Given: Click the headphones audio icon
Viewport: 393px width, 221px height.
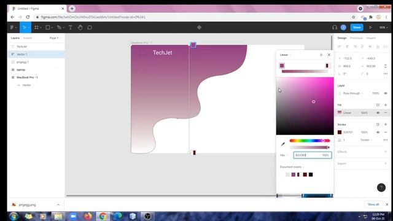Looking at the screenshot, I should click(335, 27).
